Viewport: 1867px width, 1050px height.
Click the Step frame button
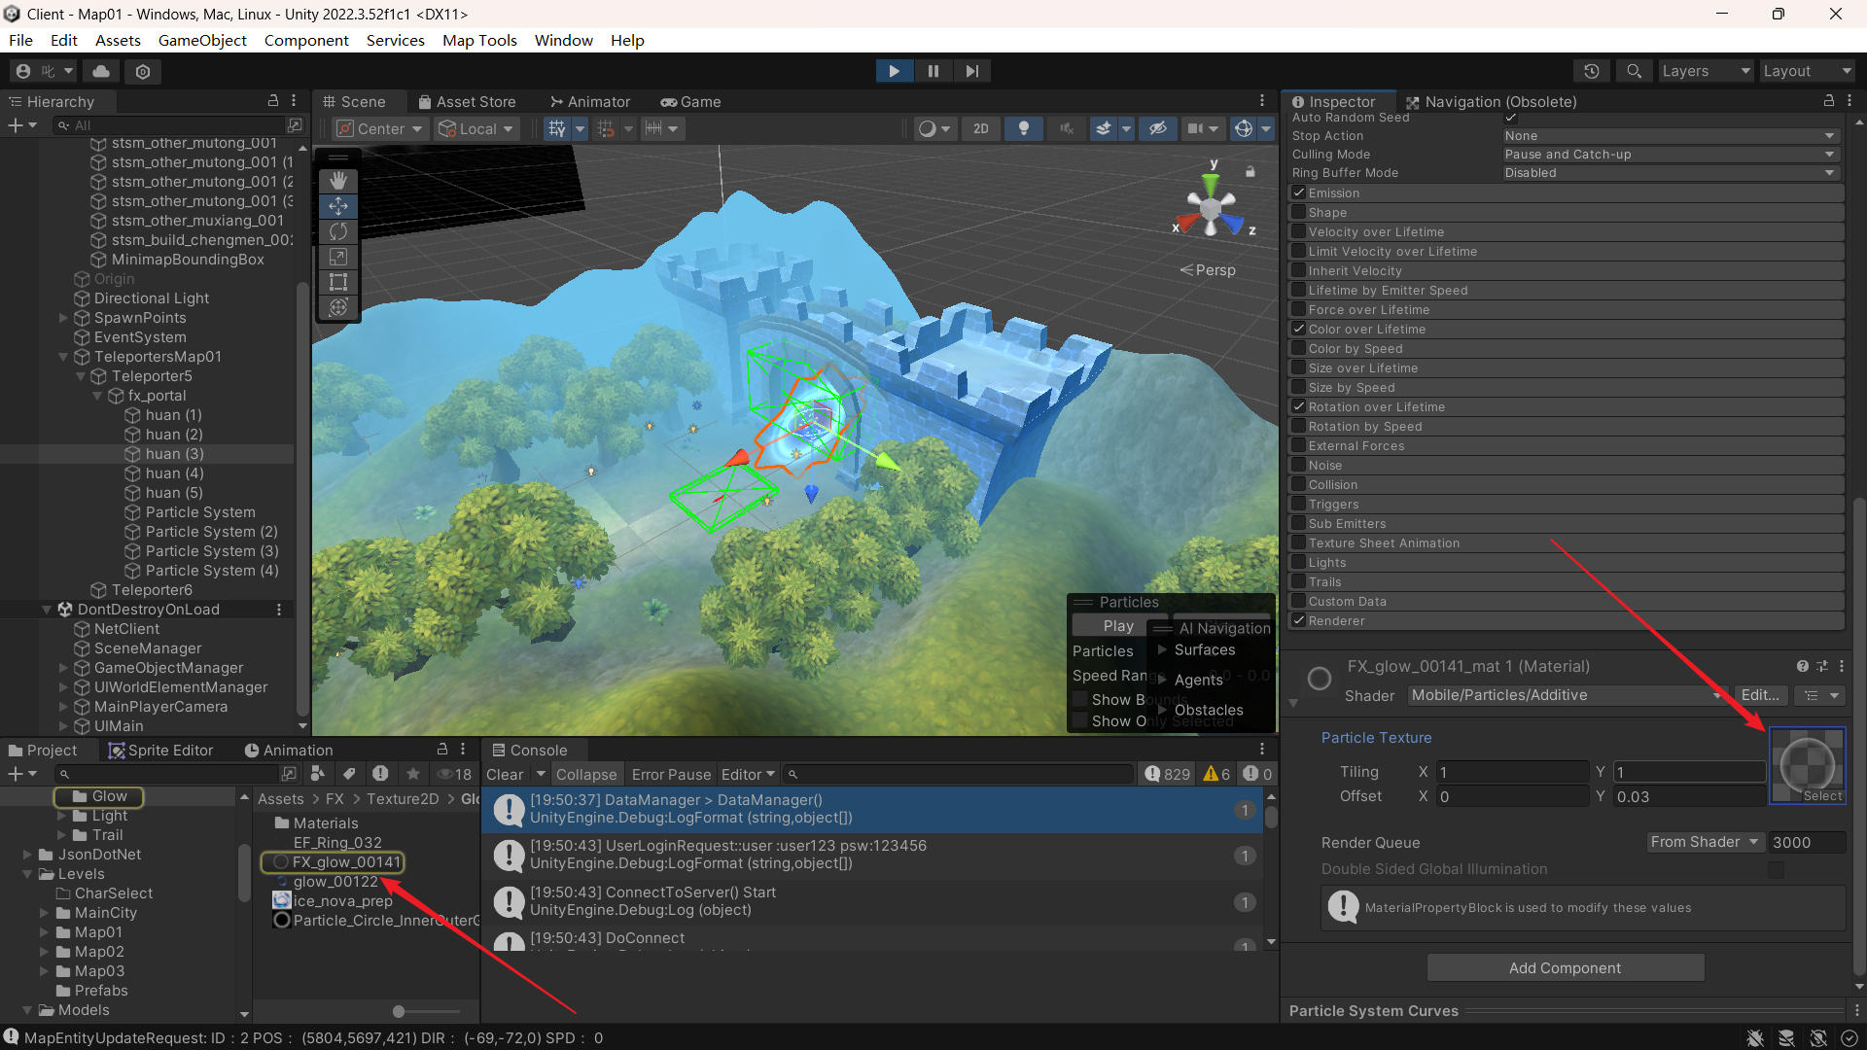[x=971, y=71]
